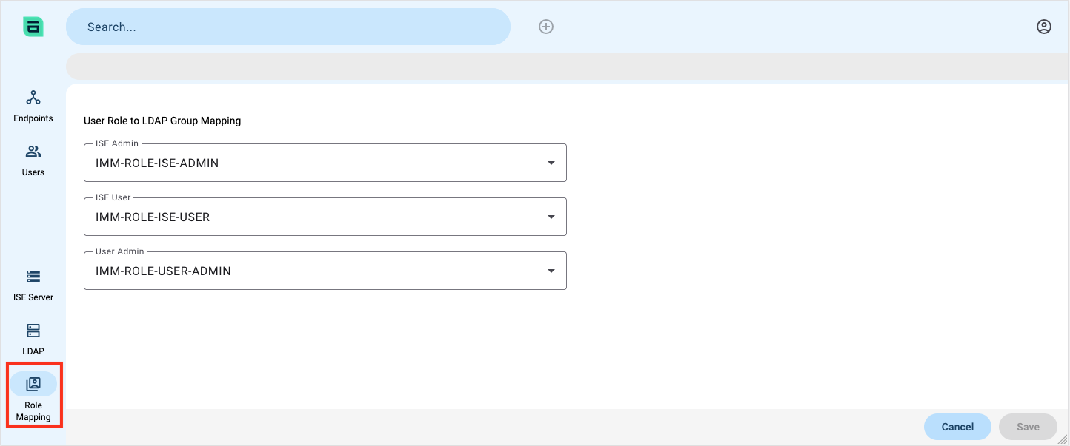Click the window resize grip handle

[1063, 439]
